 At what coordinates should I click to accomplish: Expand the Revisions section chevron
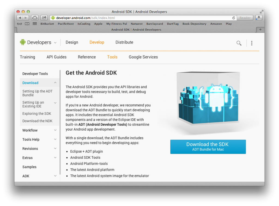(55, 148)
